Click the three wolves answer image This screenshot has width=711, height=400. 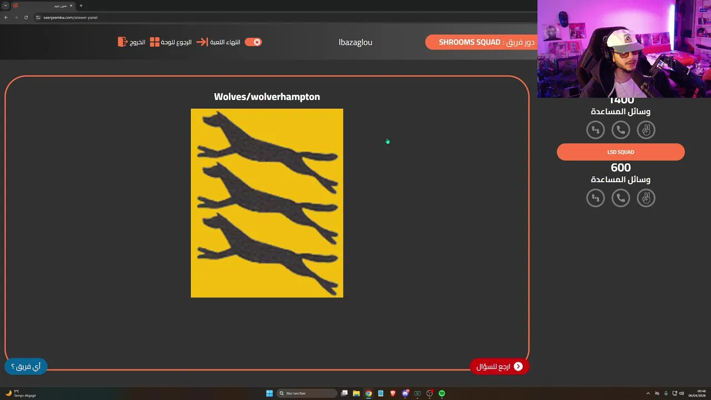[x=267, y=203]
